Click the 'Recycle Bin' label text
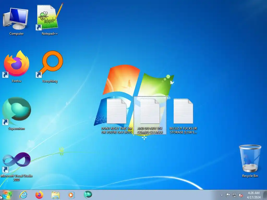The height and width of the screenshot is (200, 267). click(250, 176)
